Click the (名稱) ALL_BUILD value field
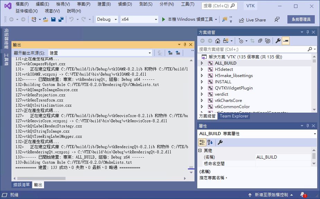This screenshot has width=320, height=199. pyautogui.click(x=283, y=157)
